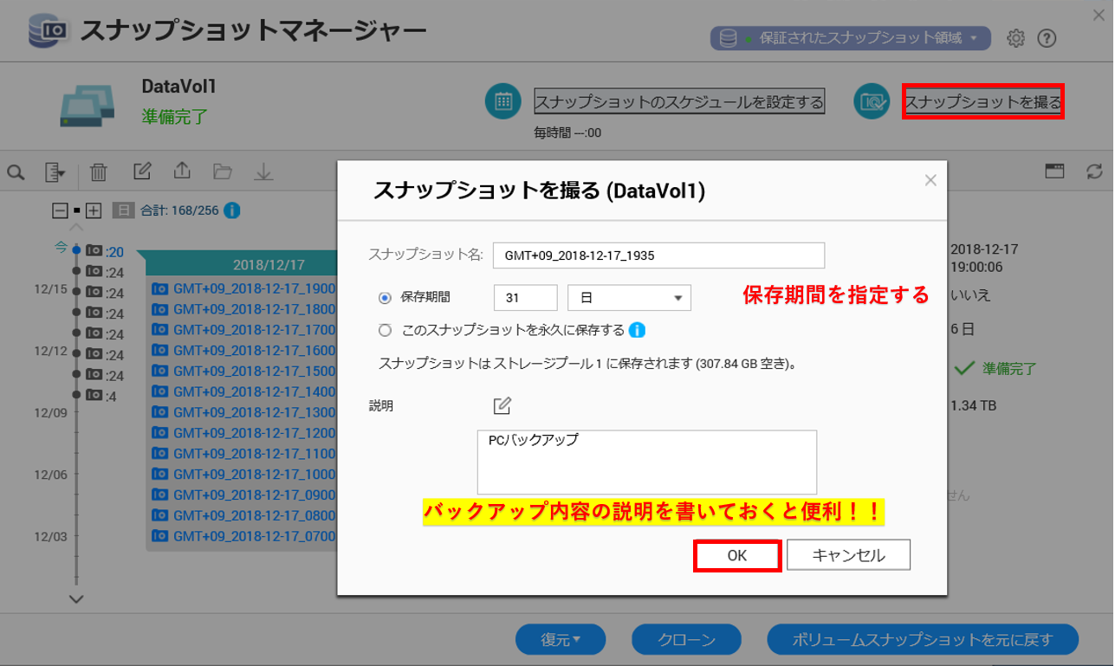Image resolution: width=1115 pixels, height=666 pixels.
Task: Click the キャンセル button
Action: click(848, 555)
